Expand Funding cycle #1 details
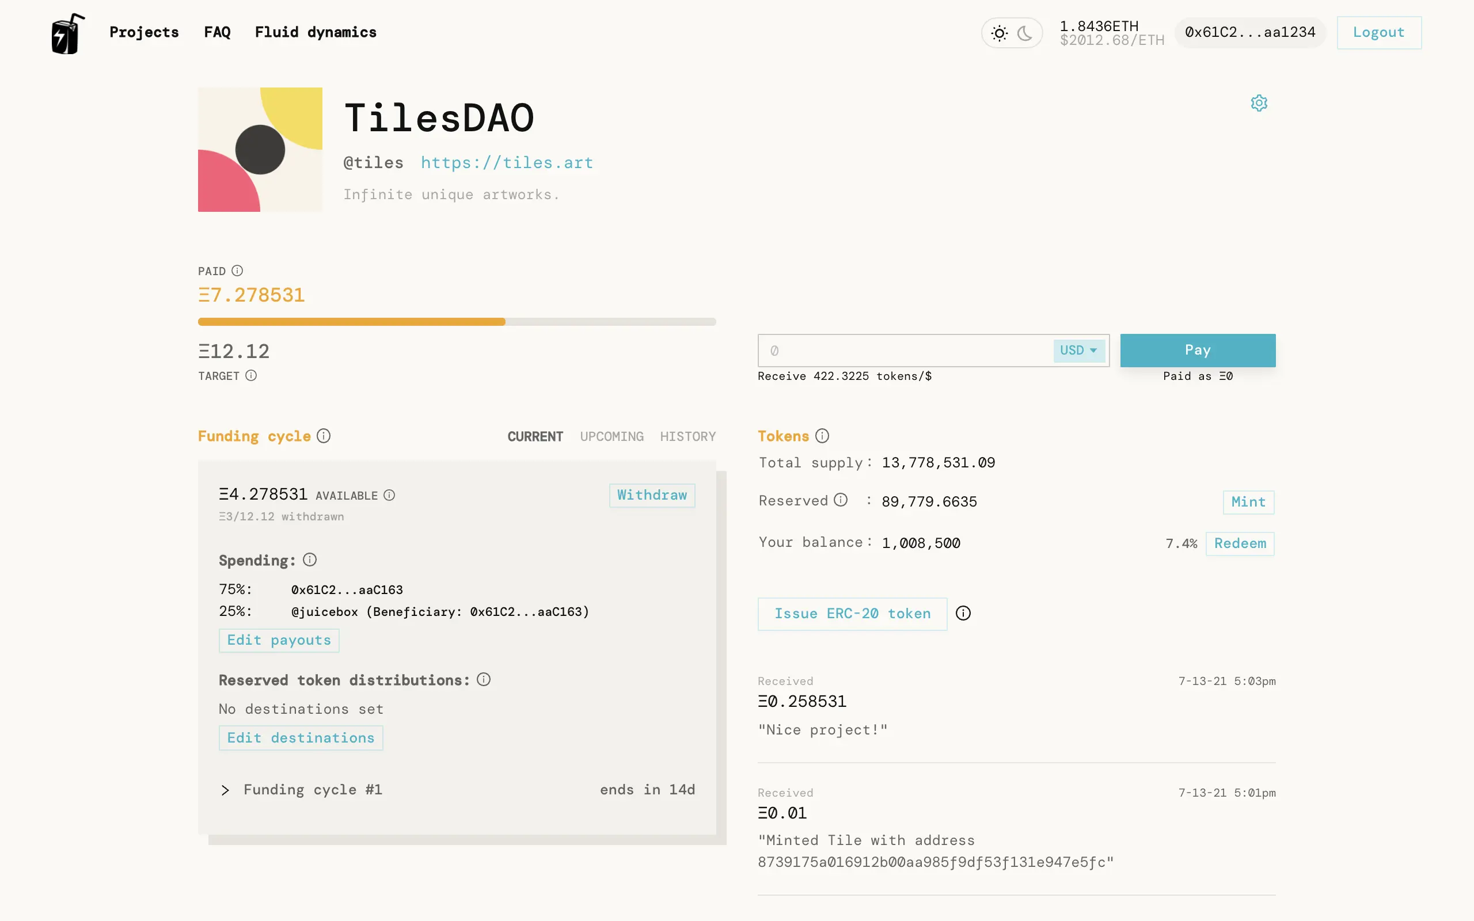 coord(225,790)
